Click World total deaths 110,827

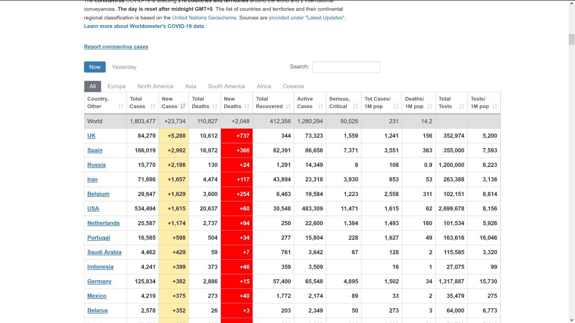pos(205,121)
